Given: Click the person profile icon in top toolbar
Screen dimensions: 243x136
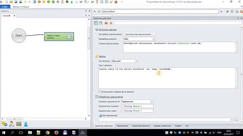Looking at the screenshot, I should click(62, 2).
